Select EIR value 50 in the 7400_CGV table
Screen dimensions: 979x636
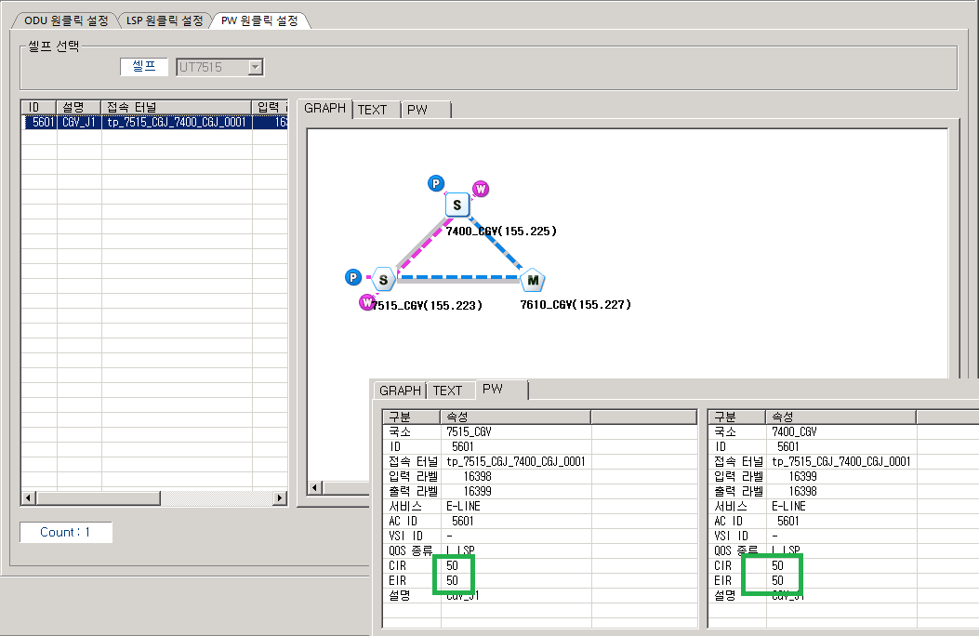tap(777, 580)
